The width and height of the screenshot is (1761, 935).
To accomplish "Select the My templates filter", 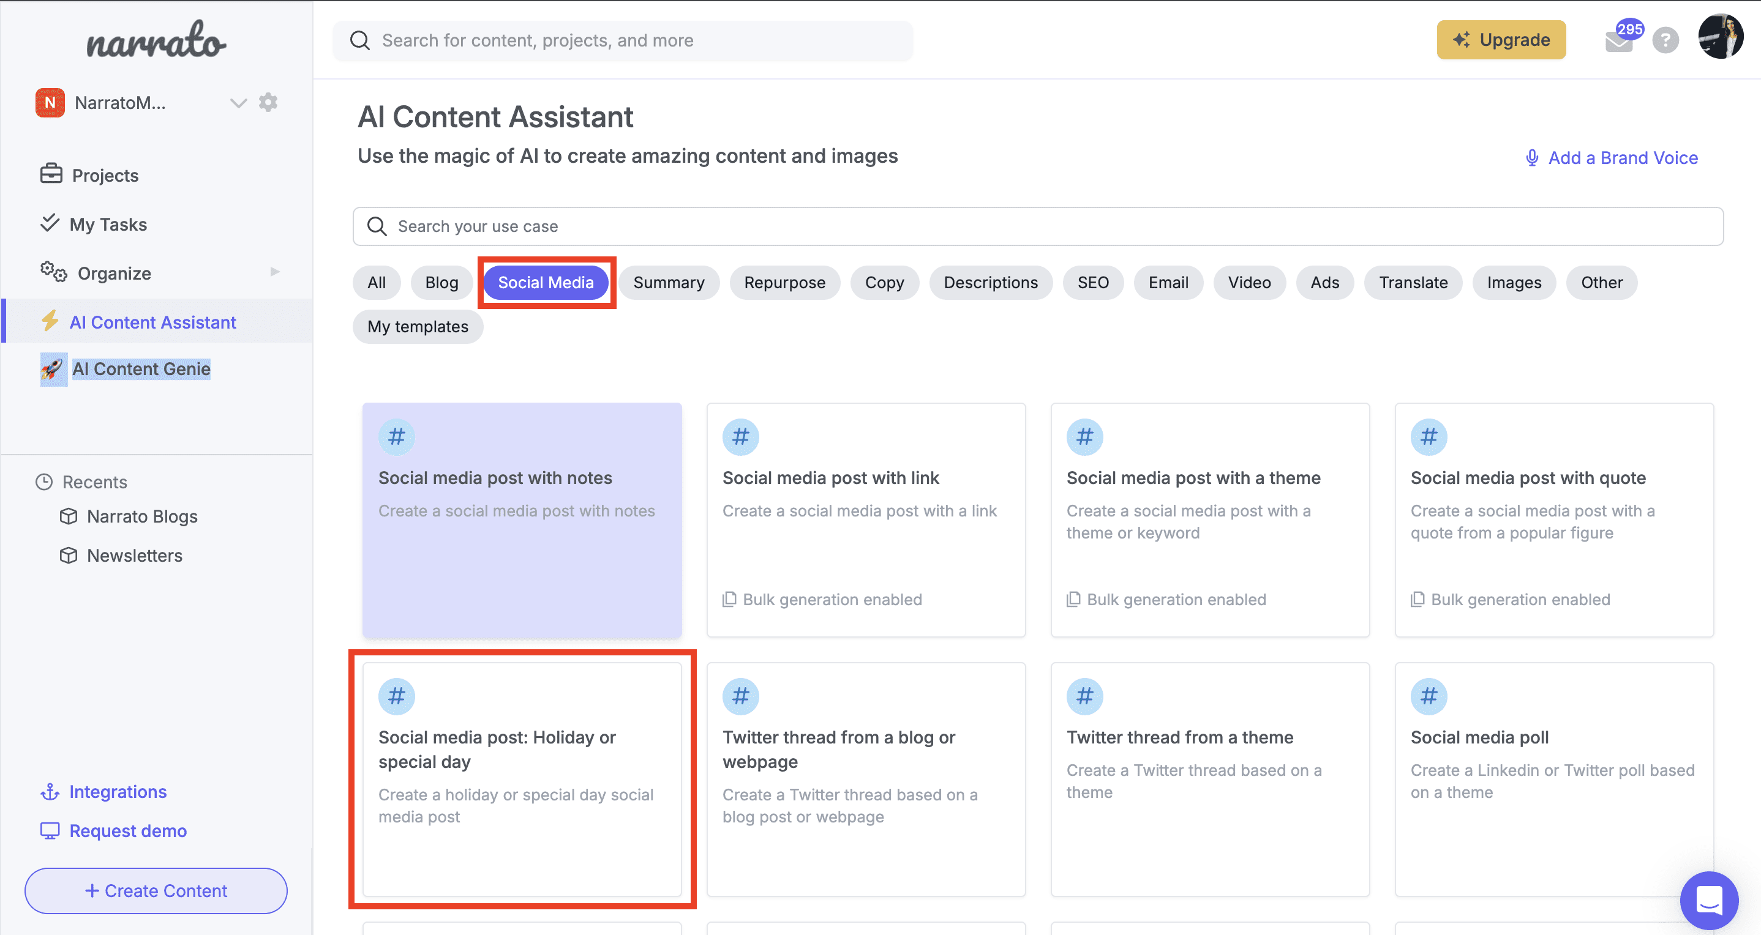I will pyautogui.click(x=418, y=327).
